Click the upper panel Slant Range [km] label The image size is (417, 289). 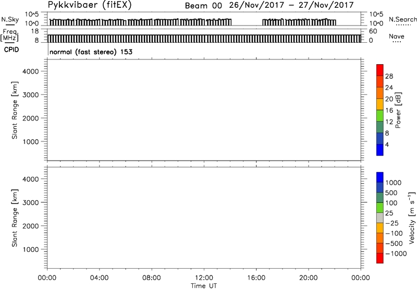click(15, 110)
